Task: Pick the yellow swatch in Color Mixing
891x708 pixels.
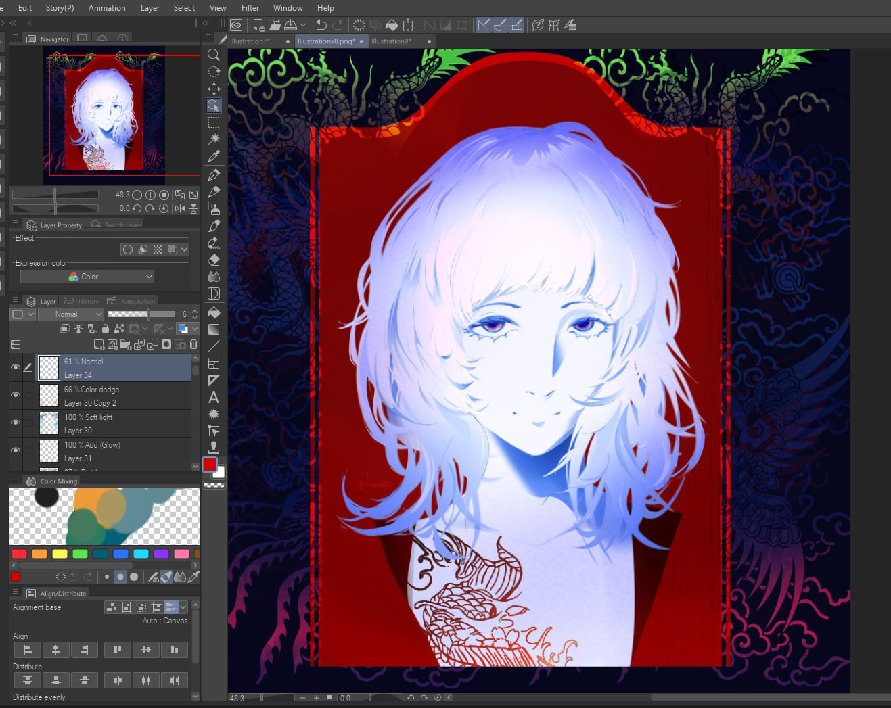Action: coord(60,554)
